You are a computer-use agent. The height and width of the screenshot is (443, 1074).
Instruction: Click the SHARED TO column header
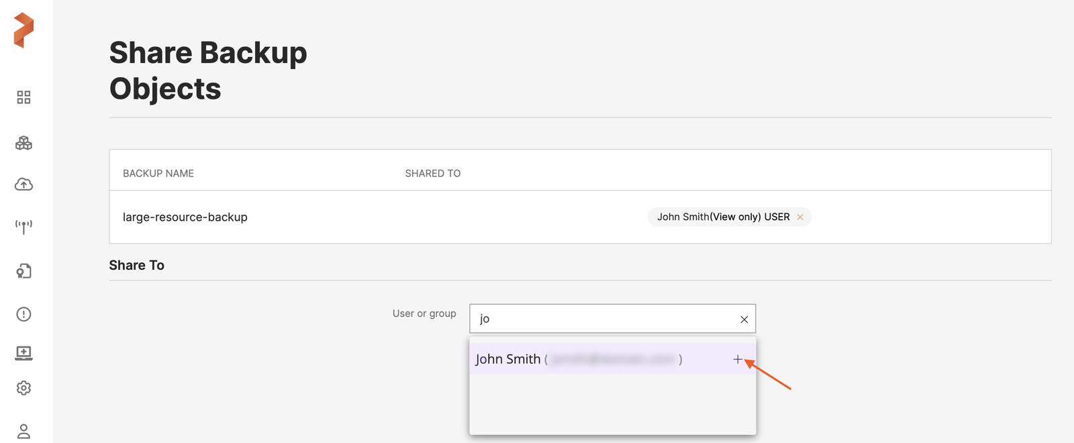(432, 173)
